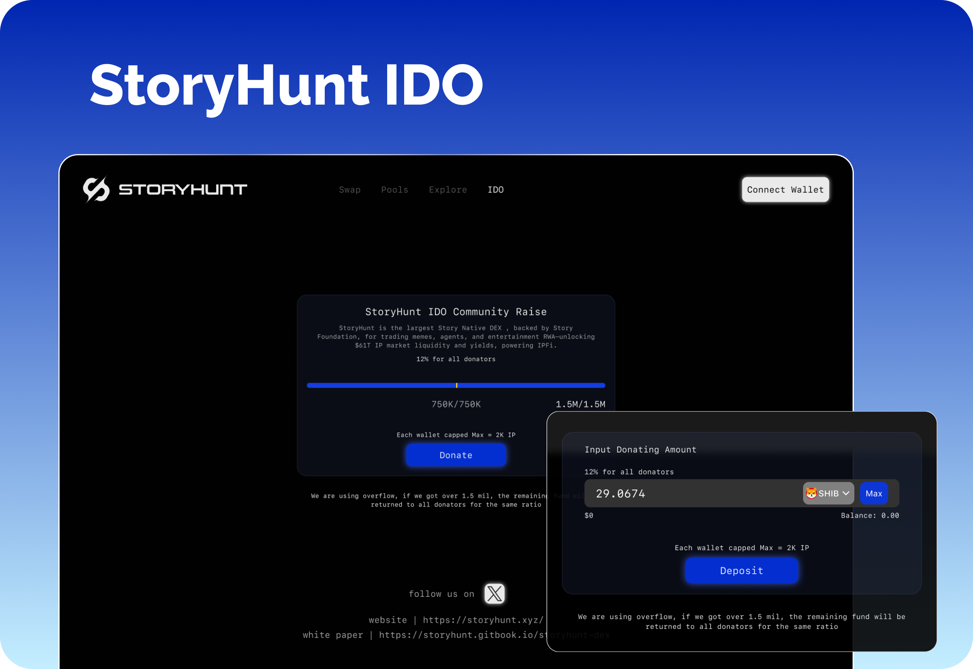This screenshot has width=973, height=669.
Task: Click '12% for all donators' under the raise description
Action: (456, 359)
